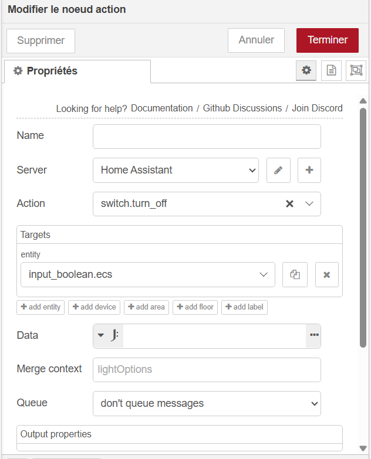The width and height of the screenshot is (371, 459).
Task: Add a new server with plus icon
Action: pos(309,171)
